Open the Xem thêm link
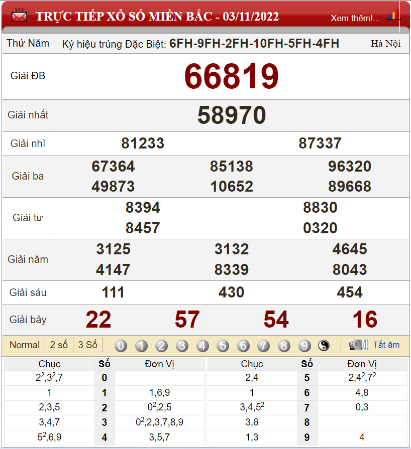 coord(355,18)
